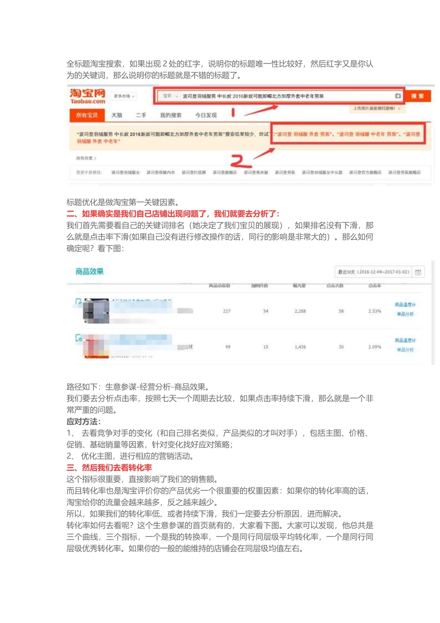Click the 2.09% click-rate value

coord(375,347)
